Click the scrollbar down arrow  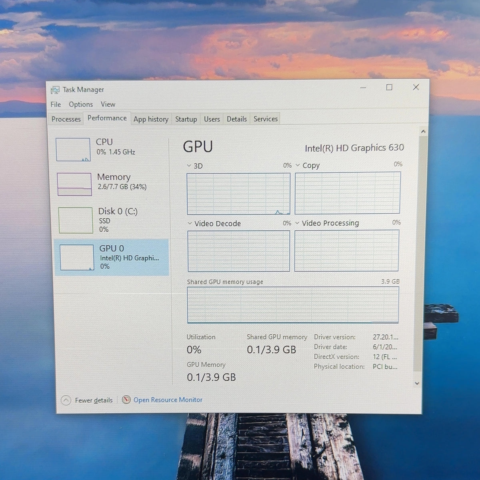(417, 383)
